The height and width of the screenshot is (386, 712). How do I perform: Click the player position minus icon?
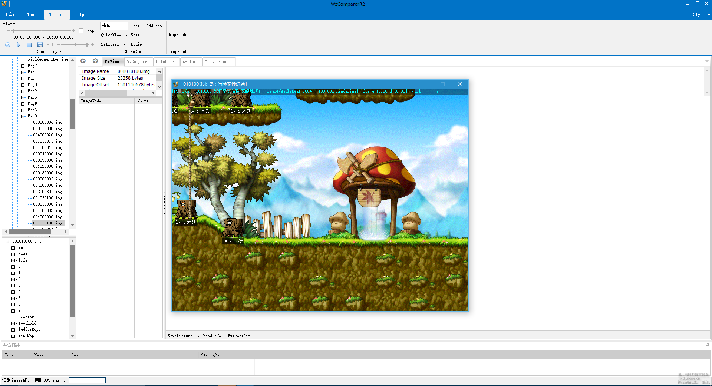(x=8, y=31)
